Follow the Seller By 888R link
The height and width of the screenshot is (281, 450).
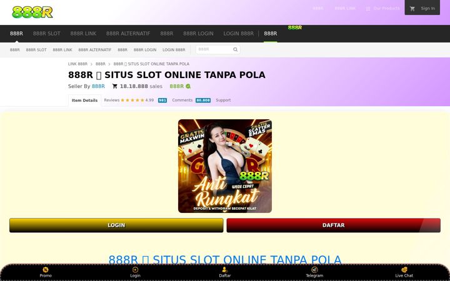98,86
